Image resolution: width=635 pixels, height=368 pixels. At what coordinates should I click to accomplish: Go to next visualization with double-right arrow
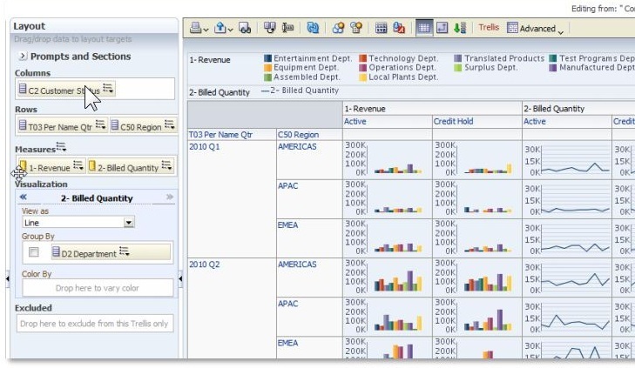(x=170, y=197)
